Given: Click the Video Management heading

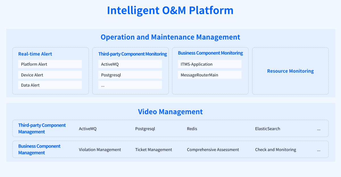Looking at the screenshot, I should point(170,112).
